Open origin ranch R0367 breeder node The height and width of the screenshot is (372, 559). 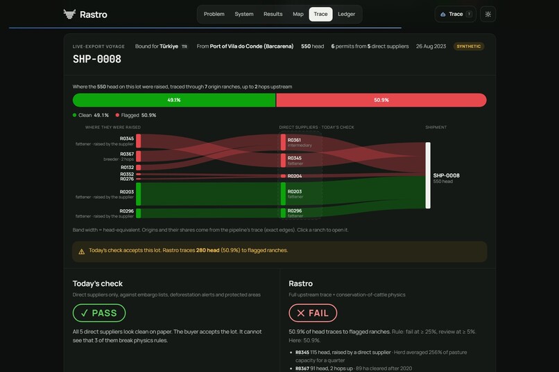click(x=138, y=157)
